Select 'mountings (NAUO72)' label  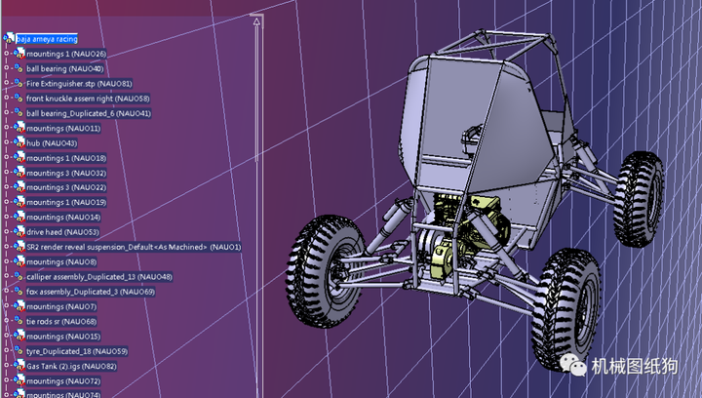pos(63,381)
